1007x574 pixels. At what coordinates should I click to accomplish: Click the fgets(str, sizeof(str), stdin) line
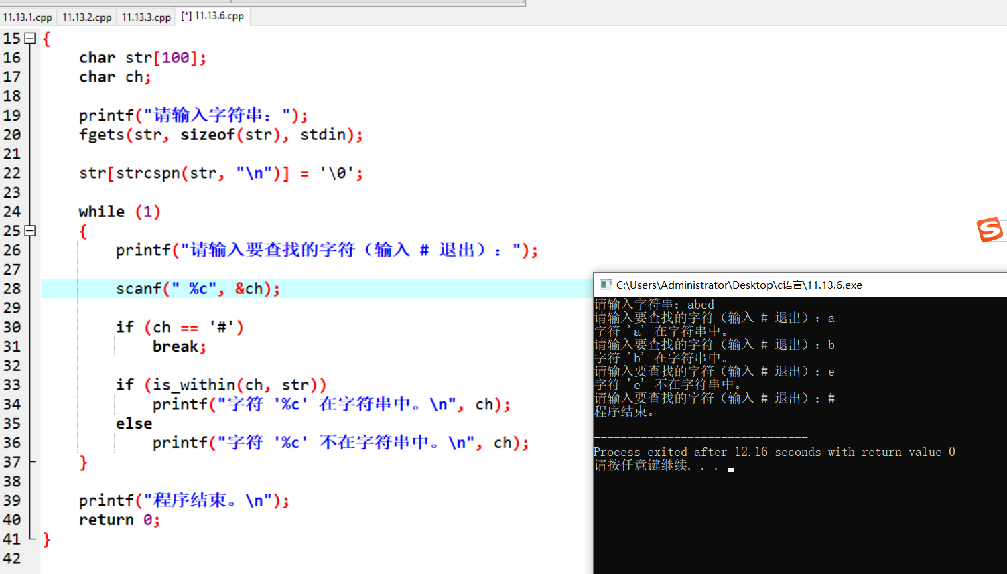click(221, 135)
